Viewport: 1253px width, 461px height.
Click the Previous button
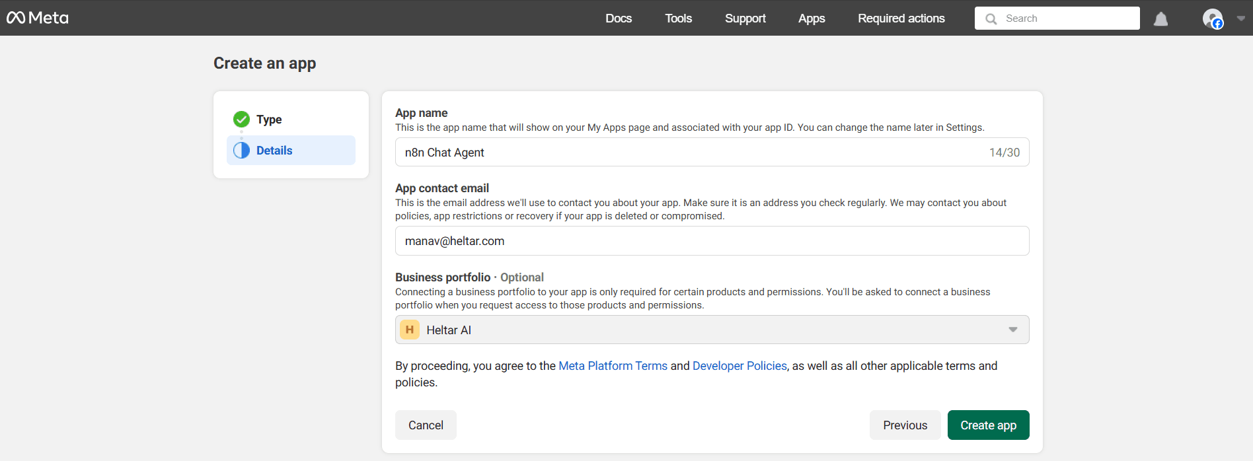905,425
